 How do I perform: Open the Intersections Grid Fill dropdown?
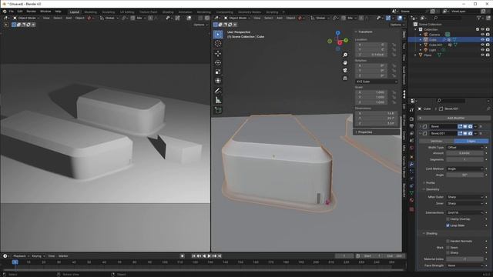pos(464,212)
